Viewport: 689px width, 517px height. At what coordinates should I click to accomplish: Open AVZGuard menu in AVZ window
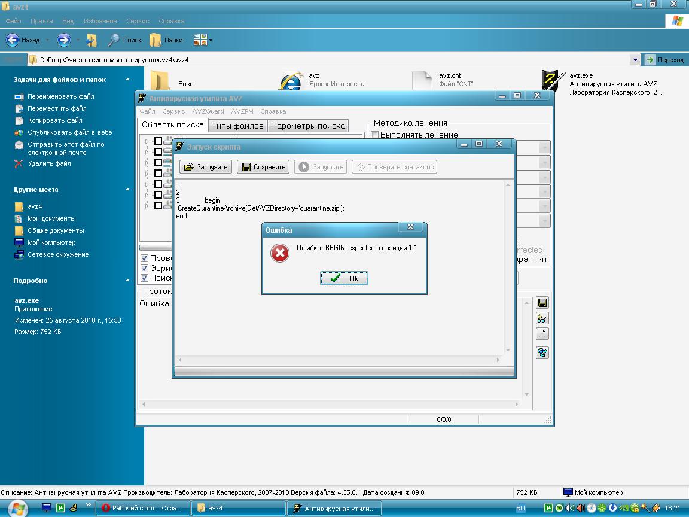(208, 111)
